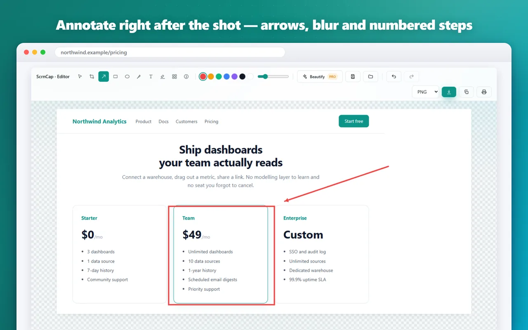Click the Northwind Analytics logo text

click(x=99, y=121)
